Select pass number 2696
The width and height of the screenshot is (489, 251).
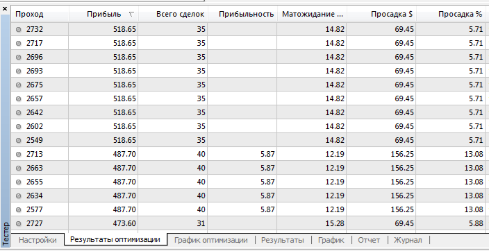coord(35,57)
